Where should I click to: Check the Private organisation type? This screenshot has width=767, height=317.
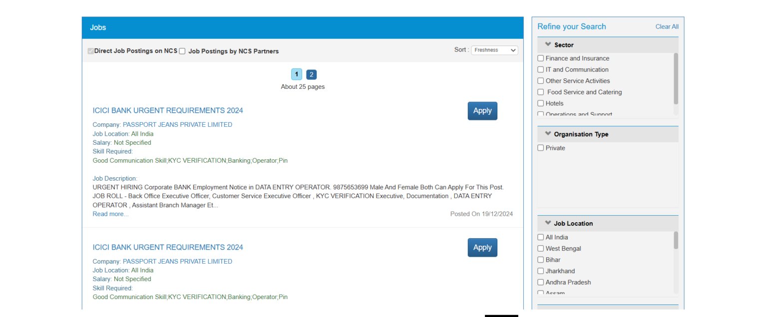[540, 148]
